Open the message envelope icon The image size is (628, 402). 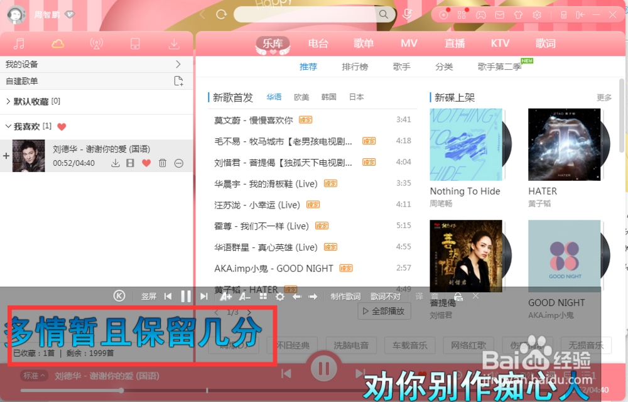(499, 15)
